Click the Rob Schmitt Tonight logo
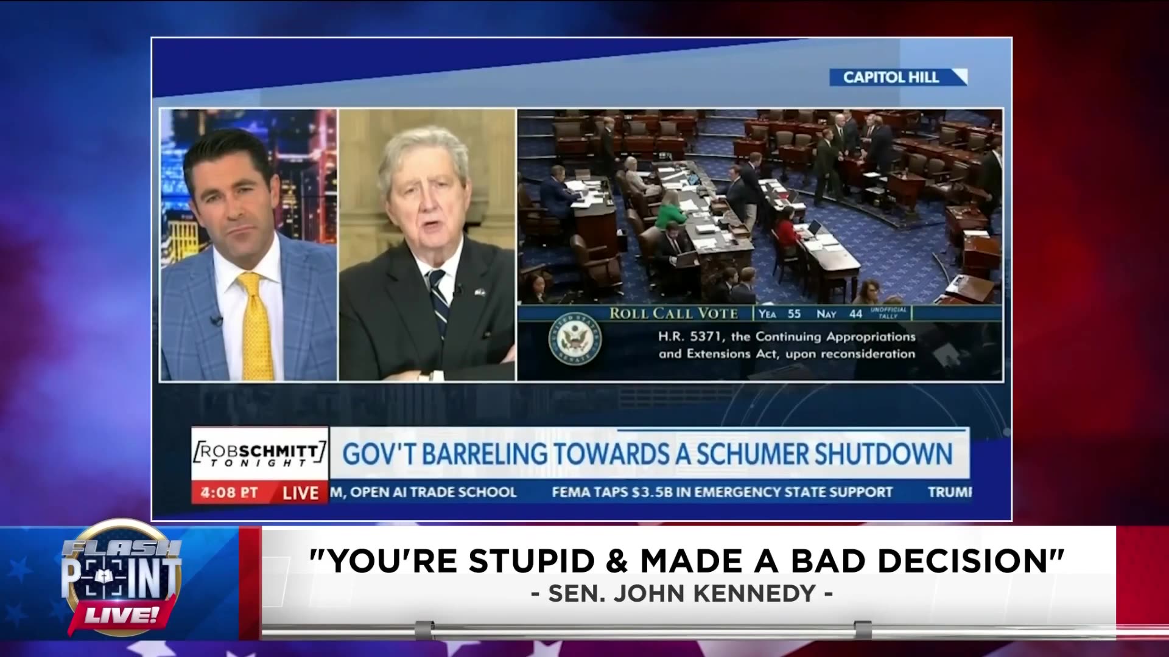1169x657 pixels. (260, 454)
